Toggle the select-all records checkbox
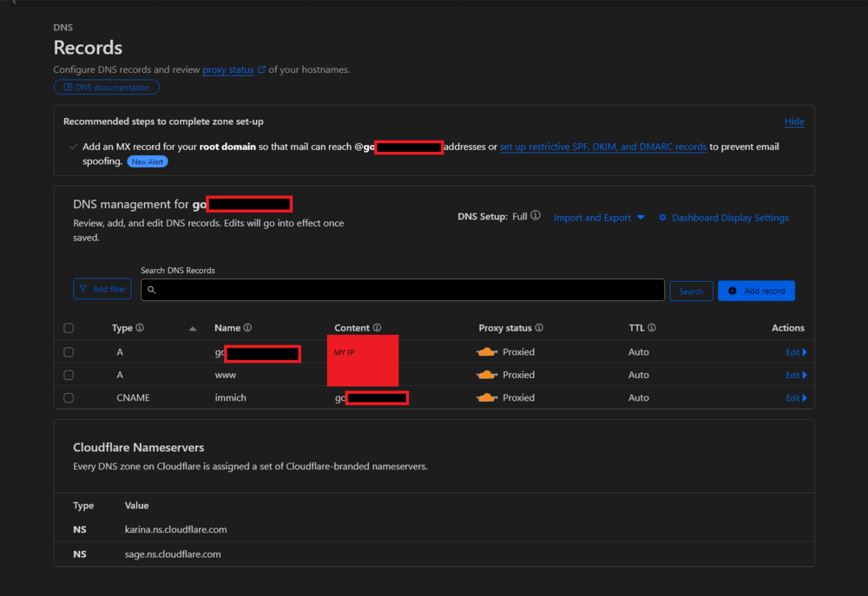The width and height of the screenshot is (868, 596). click(x=69, y=328)
